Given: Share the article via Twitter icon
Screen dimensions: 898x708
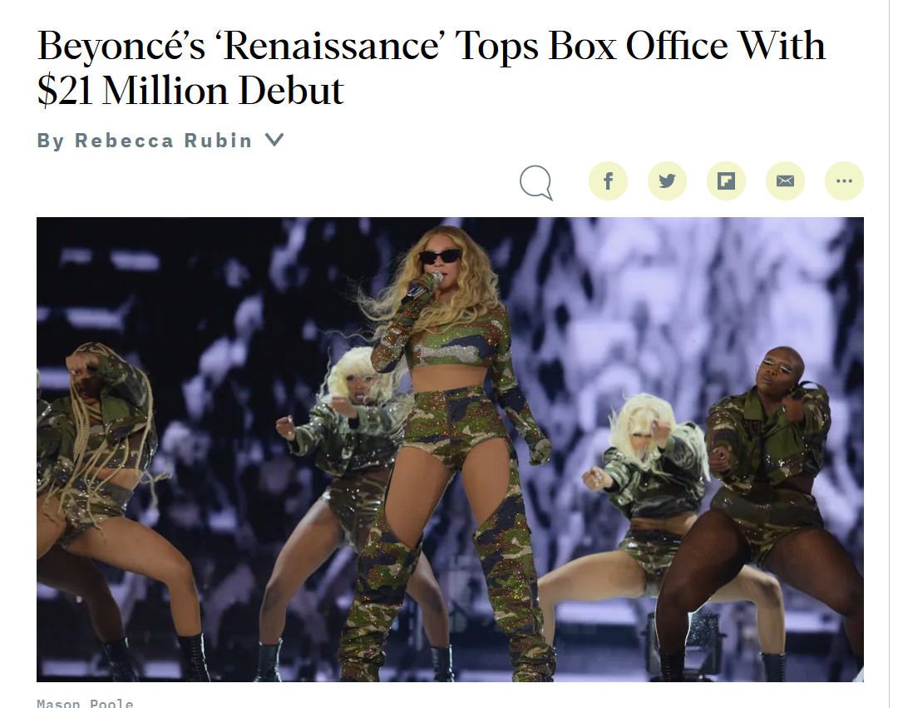Looking at the screenshot, I should point(667,181).
